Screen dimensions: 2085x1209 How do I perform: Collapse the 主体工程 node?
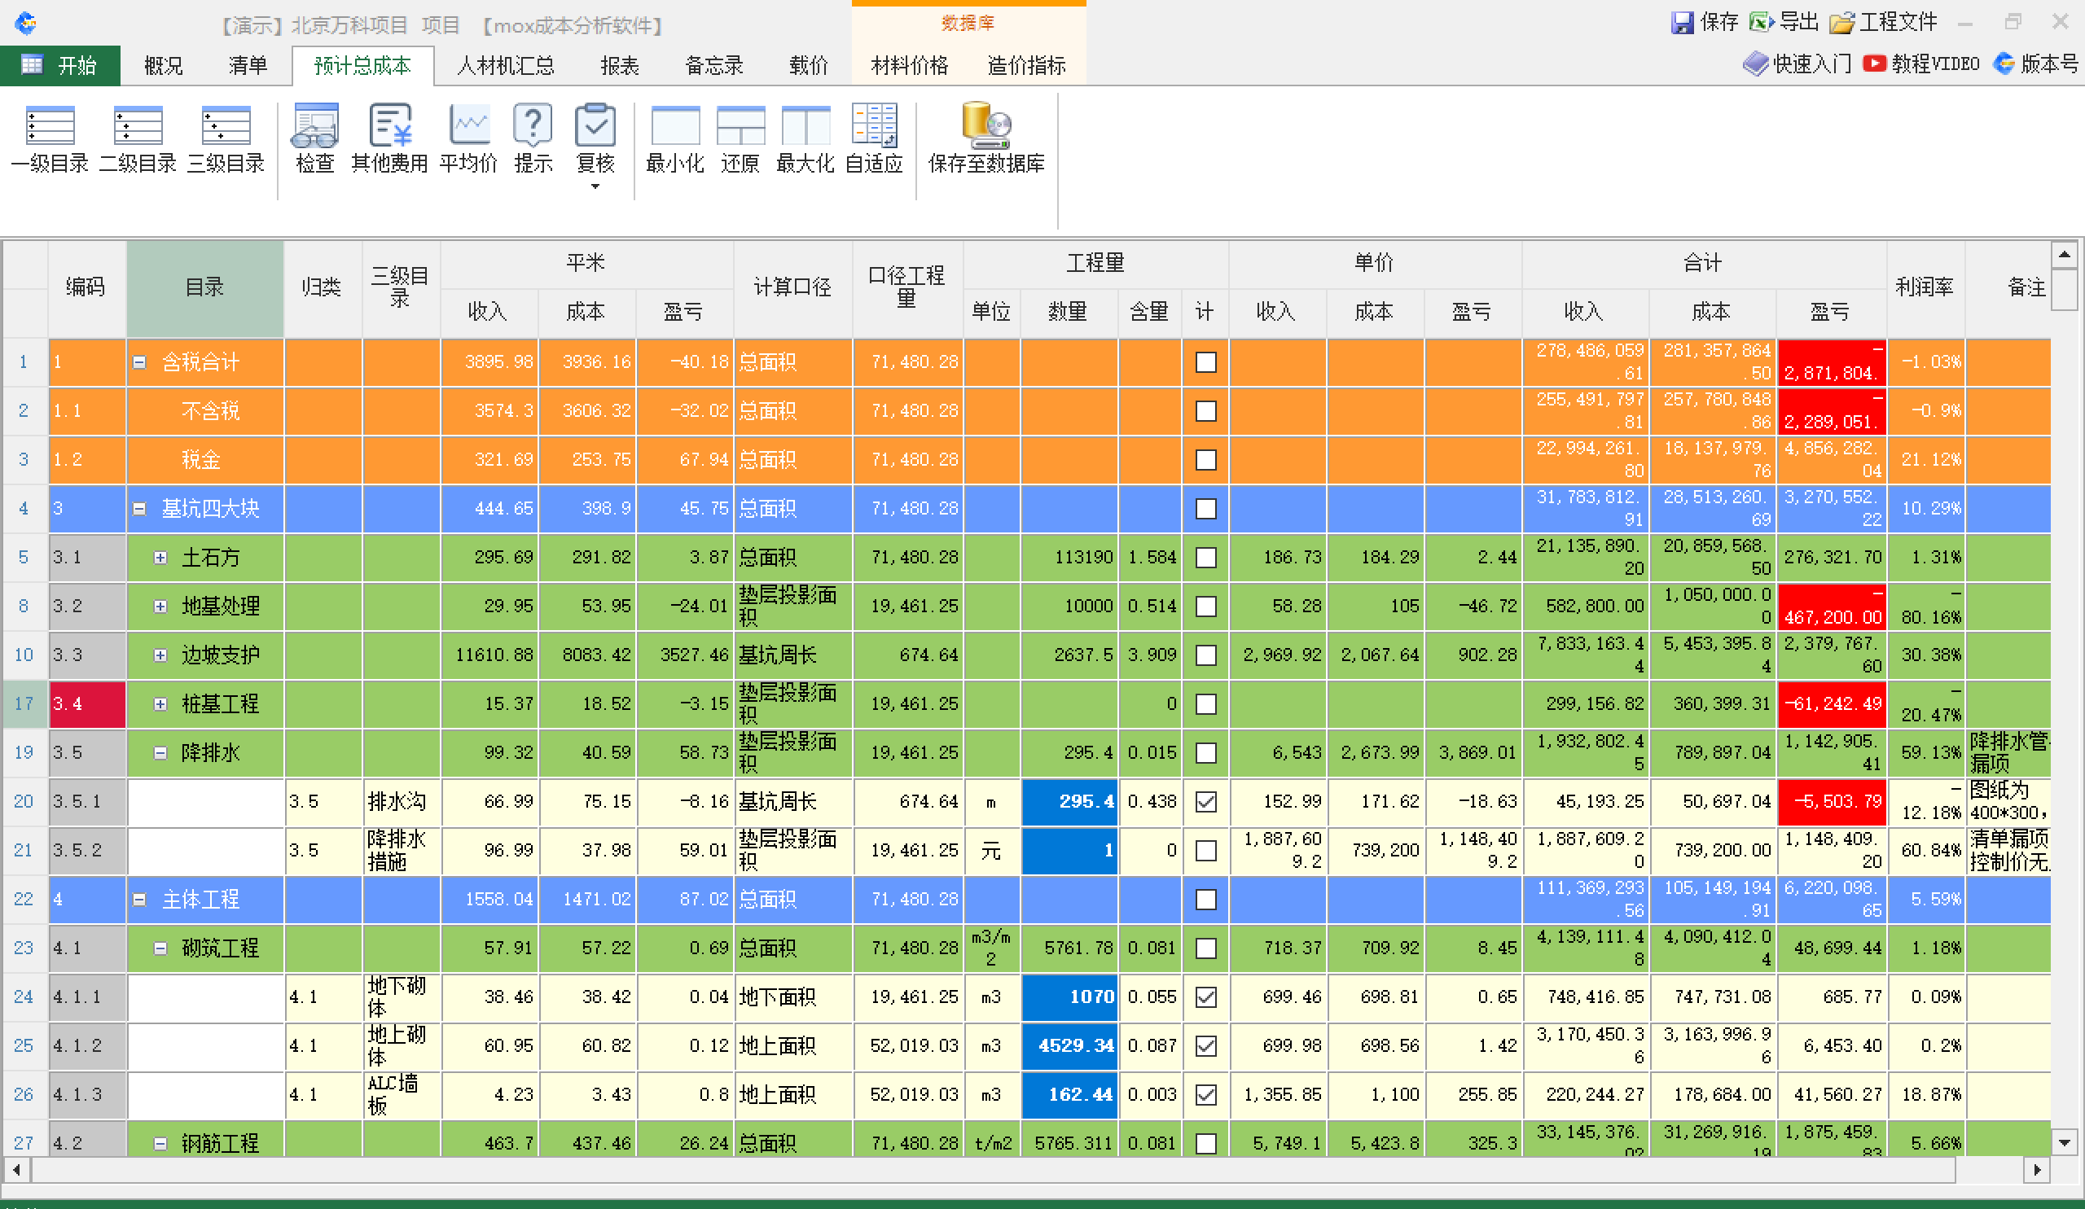pos(140,899)
